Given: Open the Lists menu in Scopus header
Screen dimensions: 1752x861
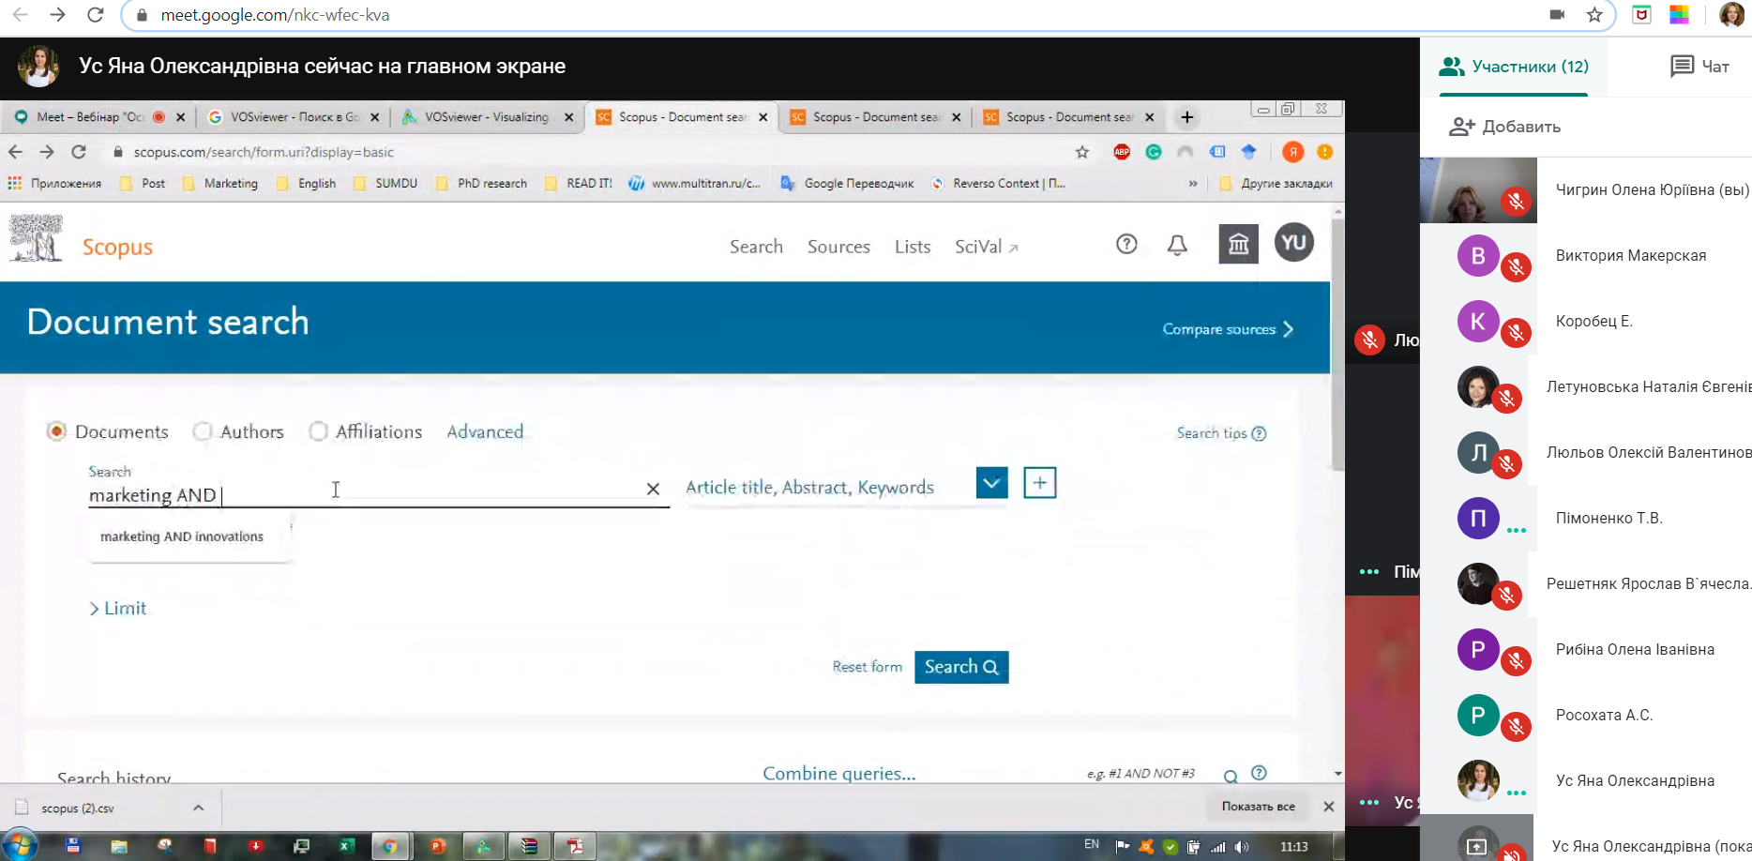Looking at the screenshot, I should pos(913,247).
